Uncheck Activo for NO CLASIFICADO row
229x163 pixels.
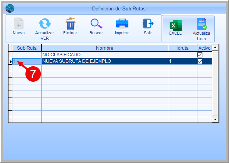pyautogui.click(x=200, y=55)
